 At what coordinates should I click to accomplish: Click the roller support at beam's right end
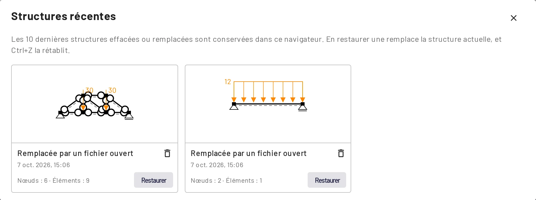[303, 107]
